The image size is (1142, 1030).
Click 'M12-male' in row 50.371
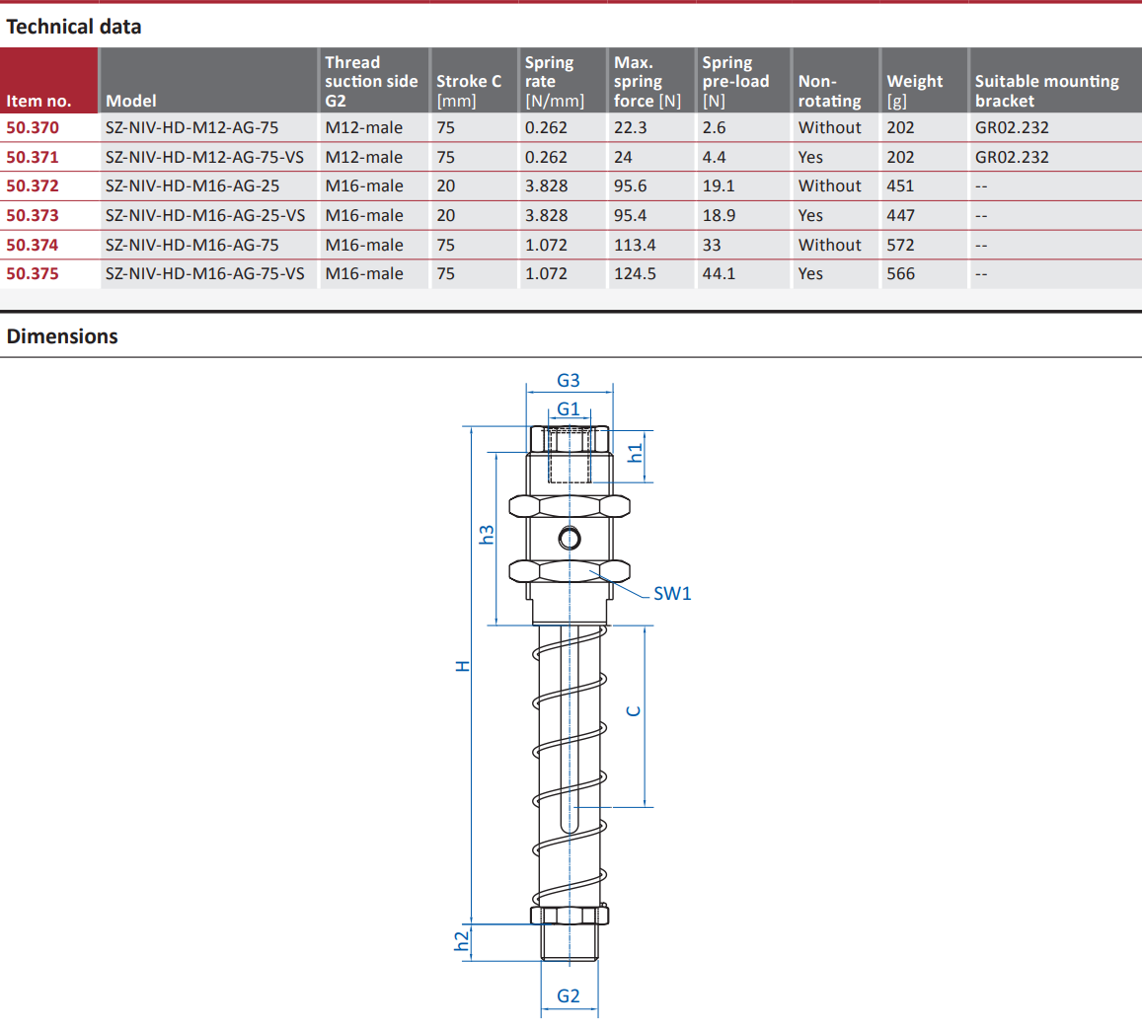tap(364, 157)
